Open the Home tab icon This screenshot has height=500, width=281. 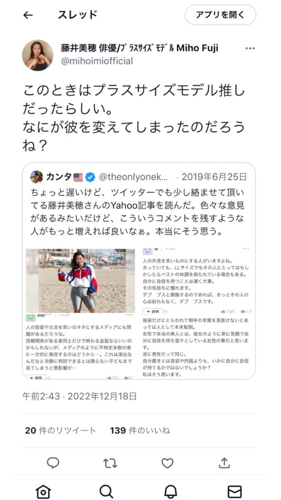point(43,491)
